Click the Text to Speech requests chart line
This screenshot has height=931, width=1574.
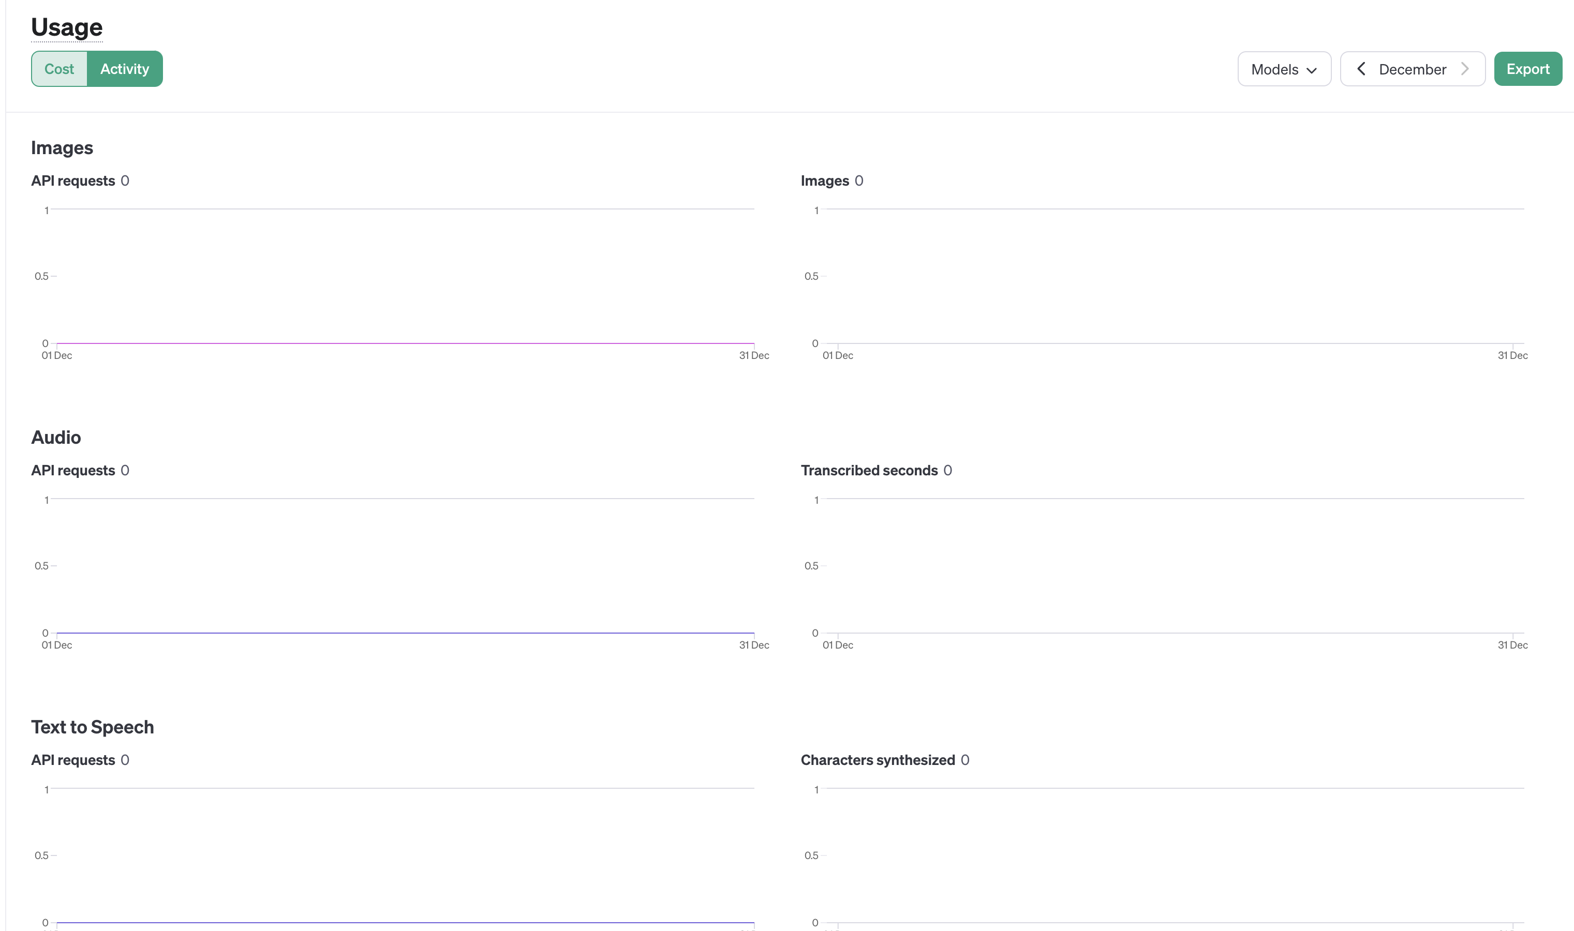pos(405,922)
